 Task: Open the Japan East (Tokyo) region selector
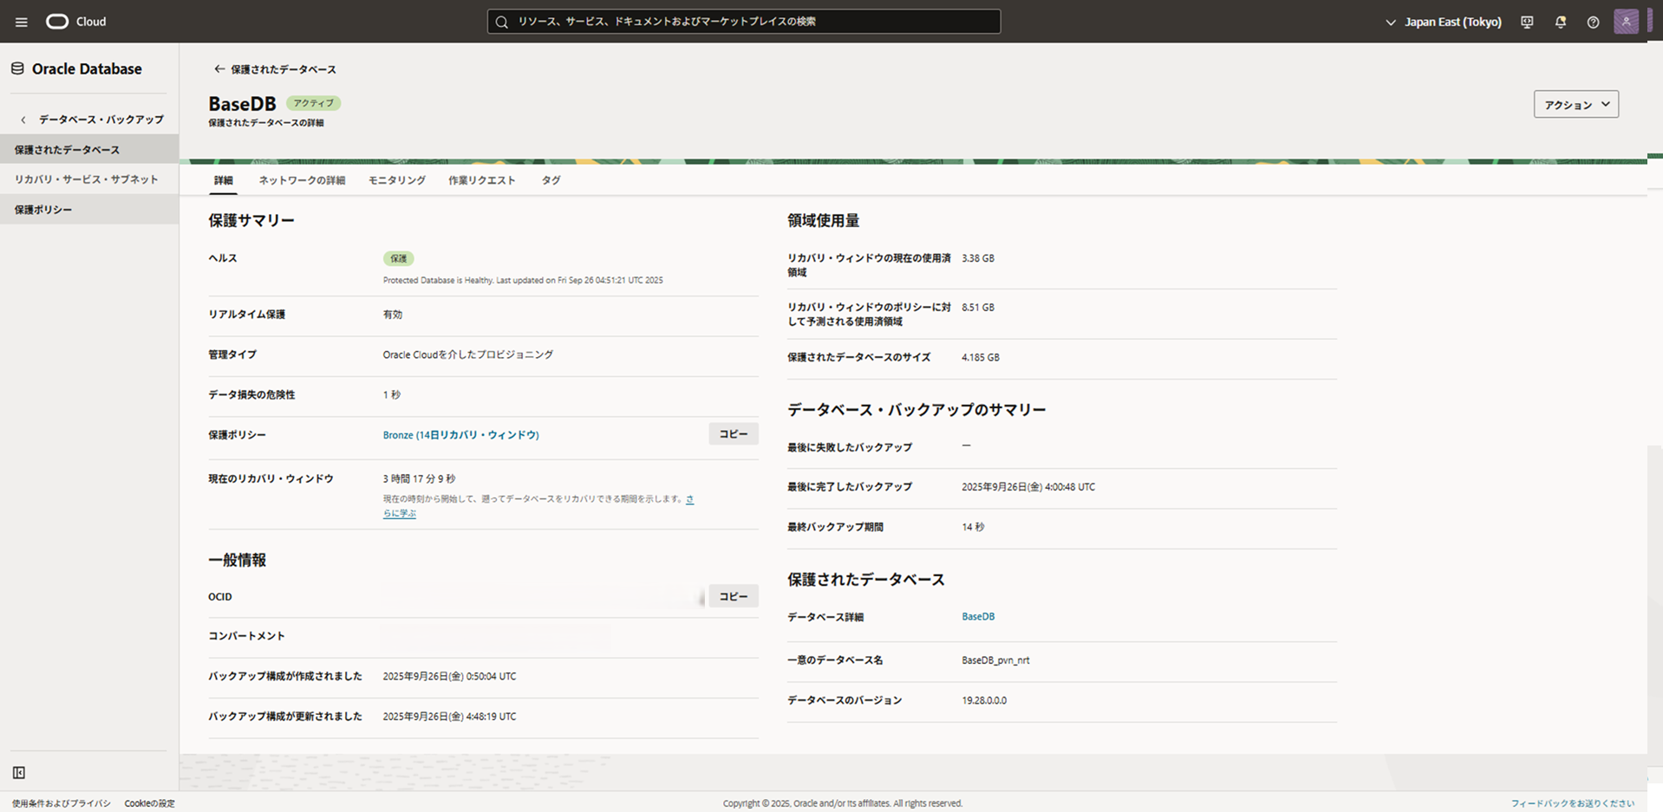pyautogui.click(x=1442, y=22)
